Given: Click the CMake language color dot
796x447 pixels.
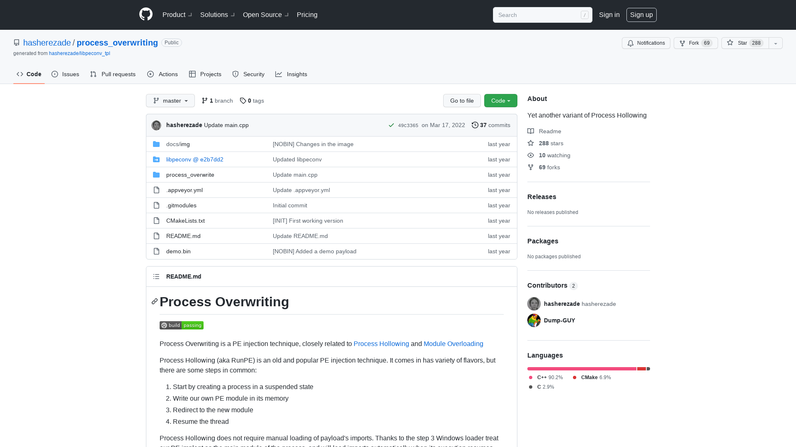Looking at the screenshot, I should pos(575,377).
